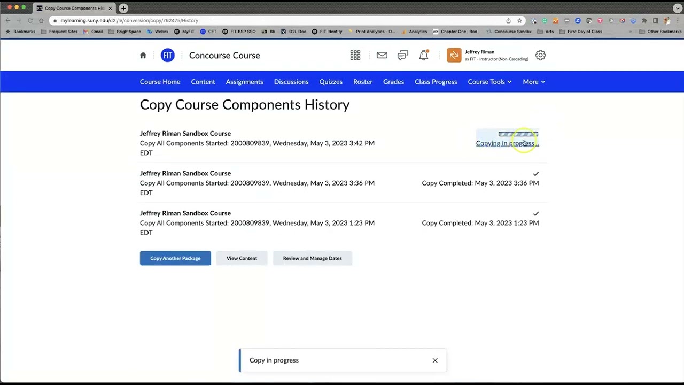Open the Webex bookmark
Screen dimensions: 684x385
(x=158, y=32)
